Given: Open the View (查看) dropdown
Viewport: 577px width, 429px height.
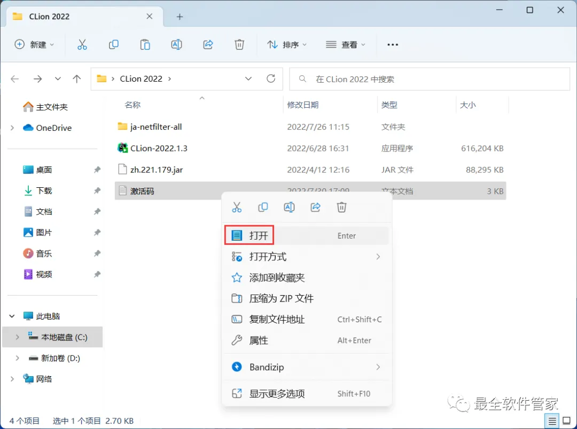Looking at the screenshot, I should (346, 44).
